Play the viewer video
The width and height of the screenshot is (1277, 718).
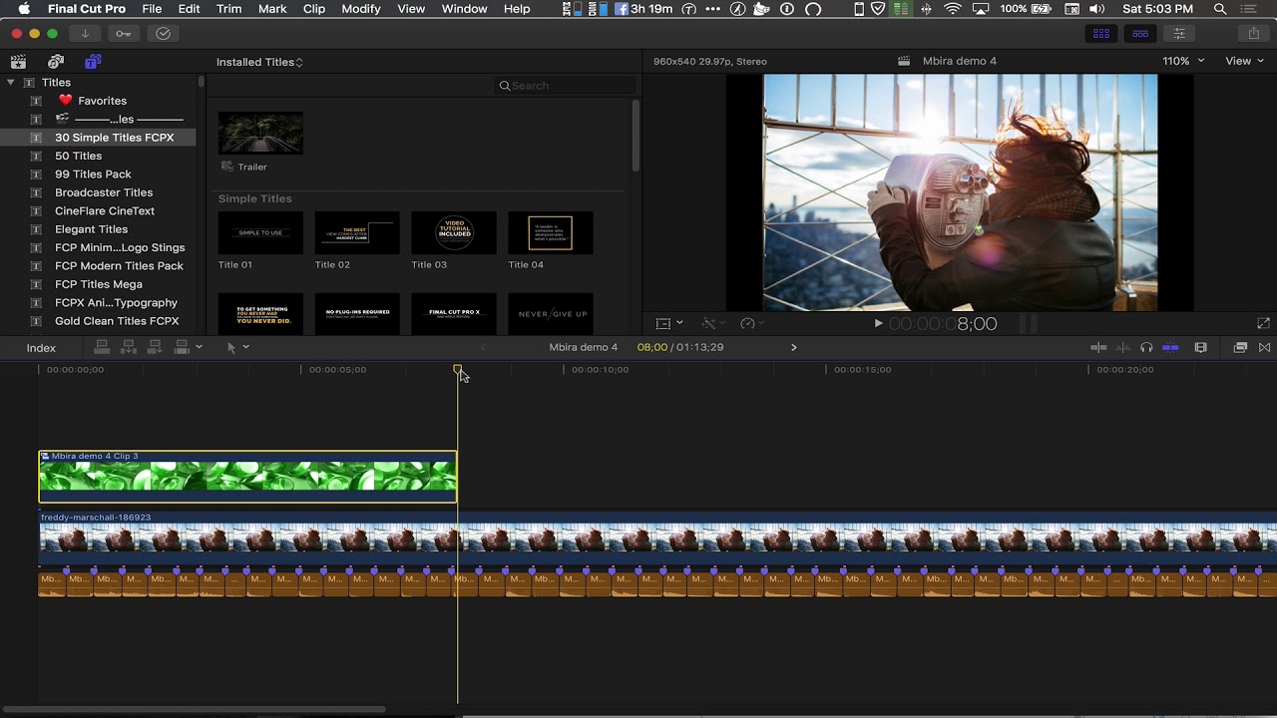[x=878, y=323]
